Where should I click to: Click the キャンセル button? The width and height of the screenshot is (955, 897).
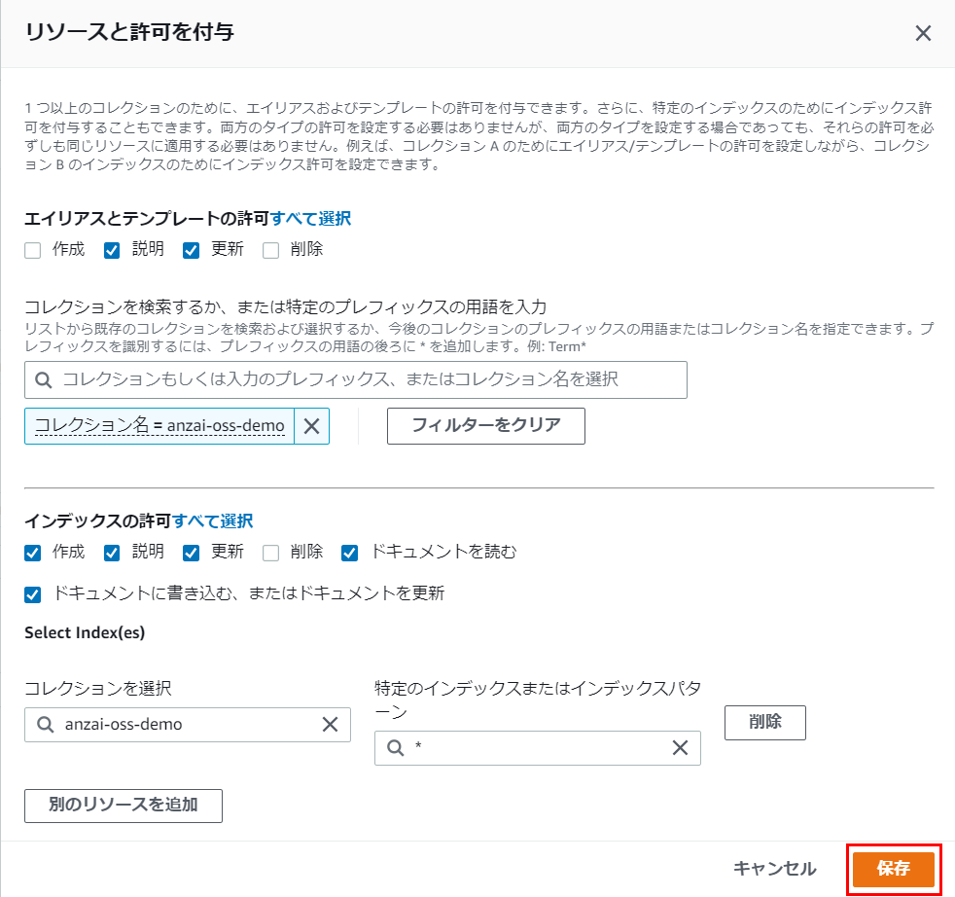(x=774, y=869)
